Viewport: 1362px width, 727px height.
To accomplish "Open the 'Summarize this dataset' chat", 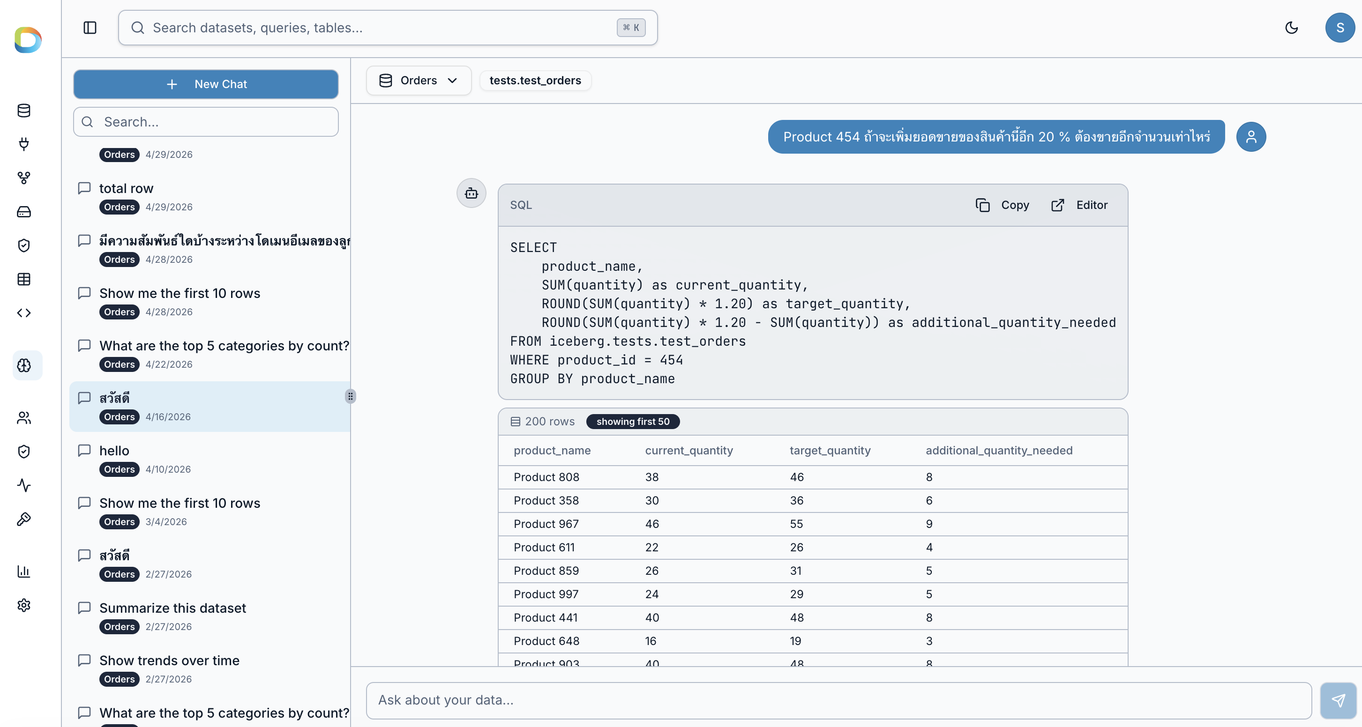I will 210,616.
